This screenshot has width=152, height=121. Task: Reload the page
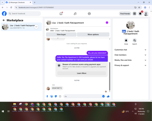[x=11, y=7]
